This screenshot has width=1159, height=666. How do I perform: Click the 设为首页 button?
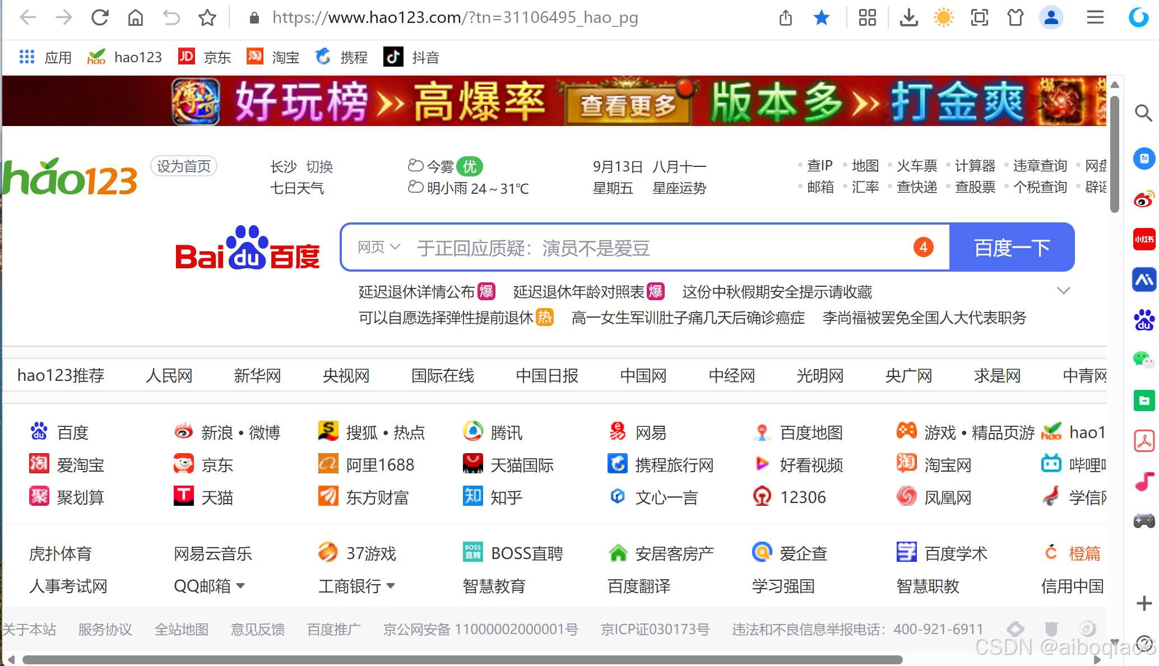[x=184, y=166]
